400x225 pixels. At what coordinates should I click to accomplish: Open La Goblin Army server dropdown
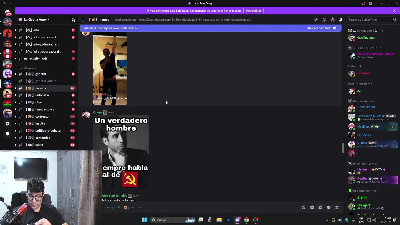pyautogui.click(x=37, y=19)
